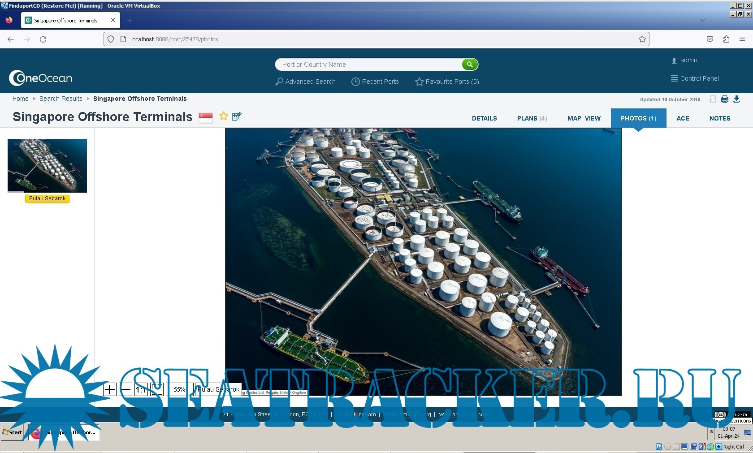The image size is (753, 453).
Task: Switch to the MAP VIEW tab
Action: click(x=584, y=118)
